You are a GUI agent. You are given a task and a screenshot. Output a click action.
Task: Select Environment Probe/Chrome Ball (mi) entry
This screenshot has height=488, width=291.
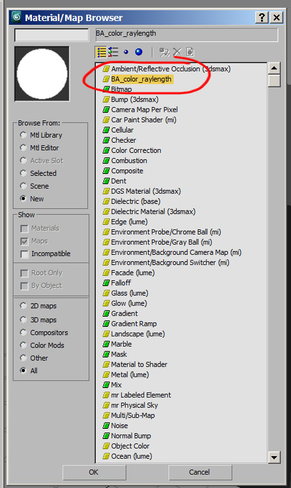166,232
